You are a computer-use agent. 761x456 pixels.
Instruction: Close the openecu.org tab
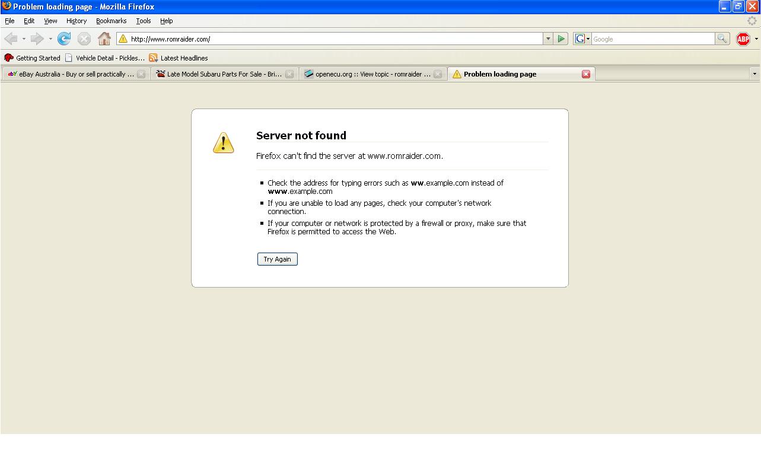(x=438, y=74)
